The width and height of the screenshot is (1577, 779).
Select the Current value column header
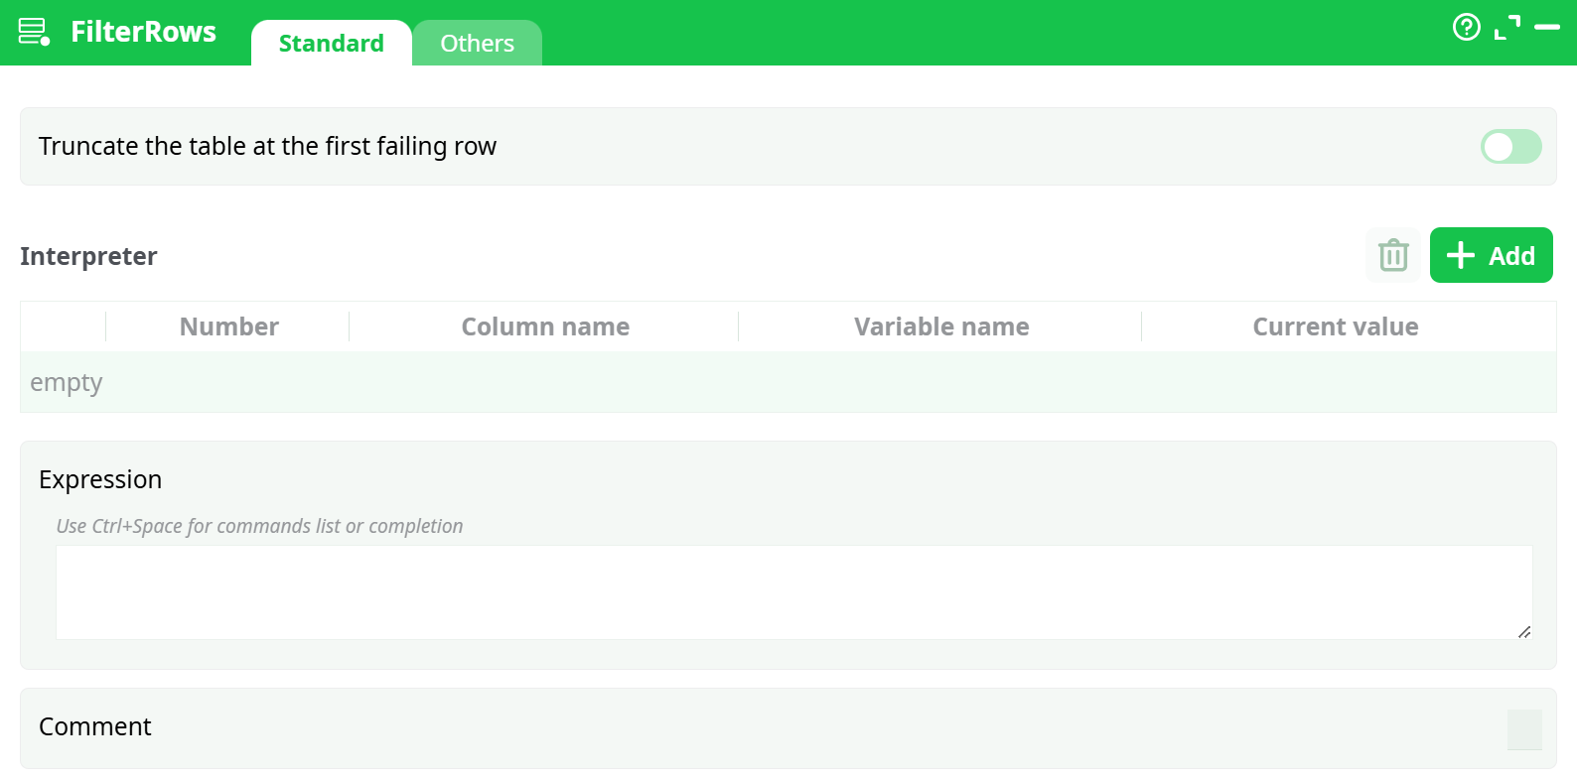[x=1335, y=326]
